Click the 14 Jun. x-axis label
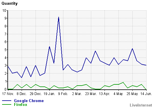Image resolution: width=154 pixels, height=108 pixels. 146,94
